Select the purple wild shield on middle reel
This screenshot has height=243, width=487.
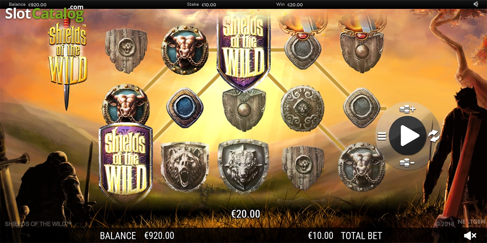pyautogui.click(x=243, y=49)
